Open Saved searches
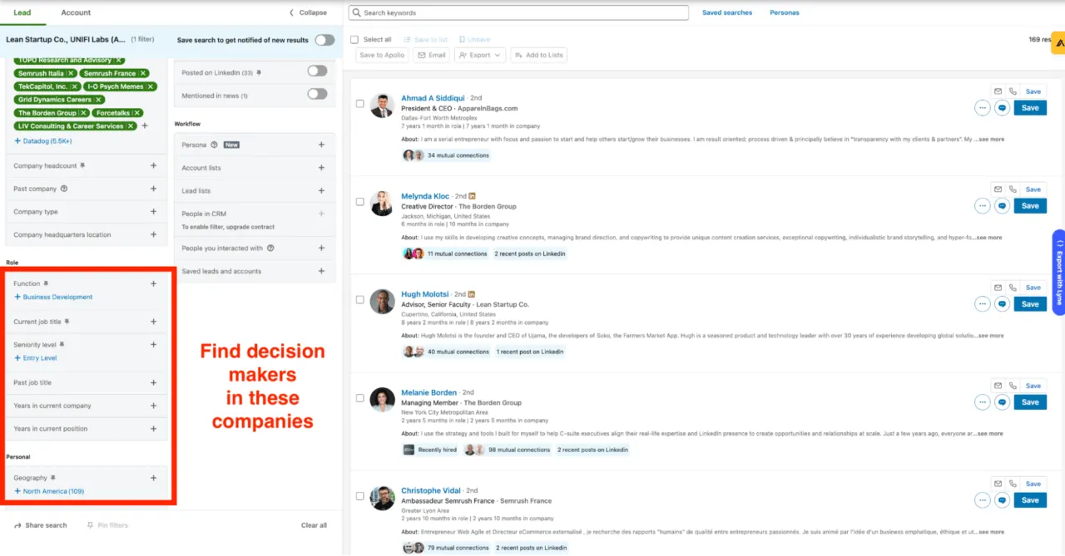The image size is (1065, 556). coord(727,12)
